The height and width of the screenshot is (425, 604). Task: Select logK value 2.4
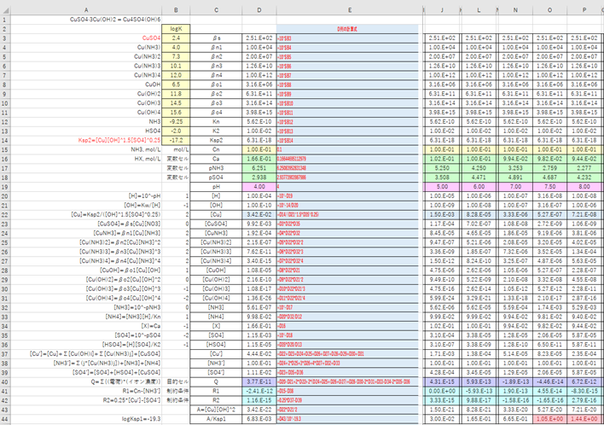pos(176,38)
